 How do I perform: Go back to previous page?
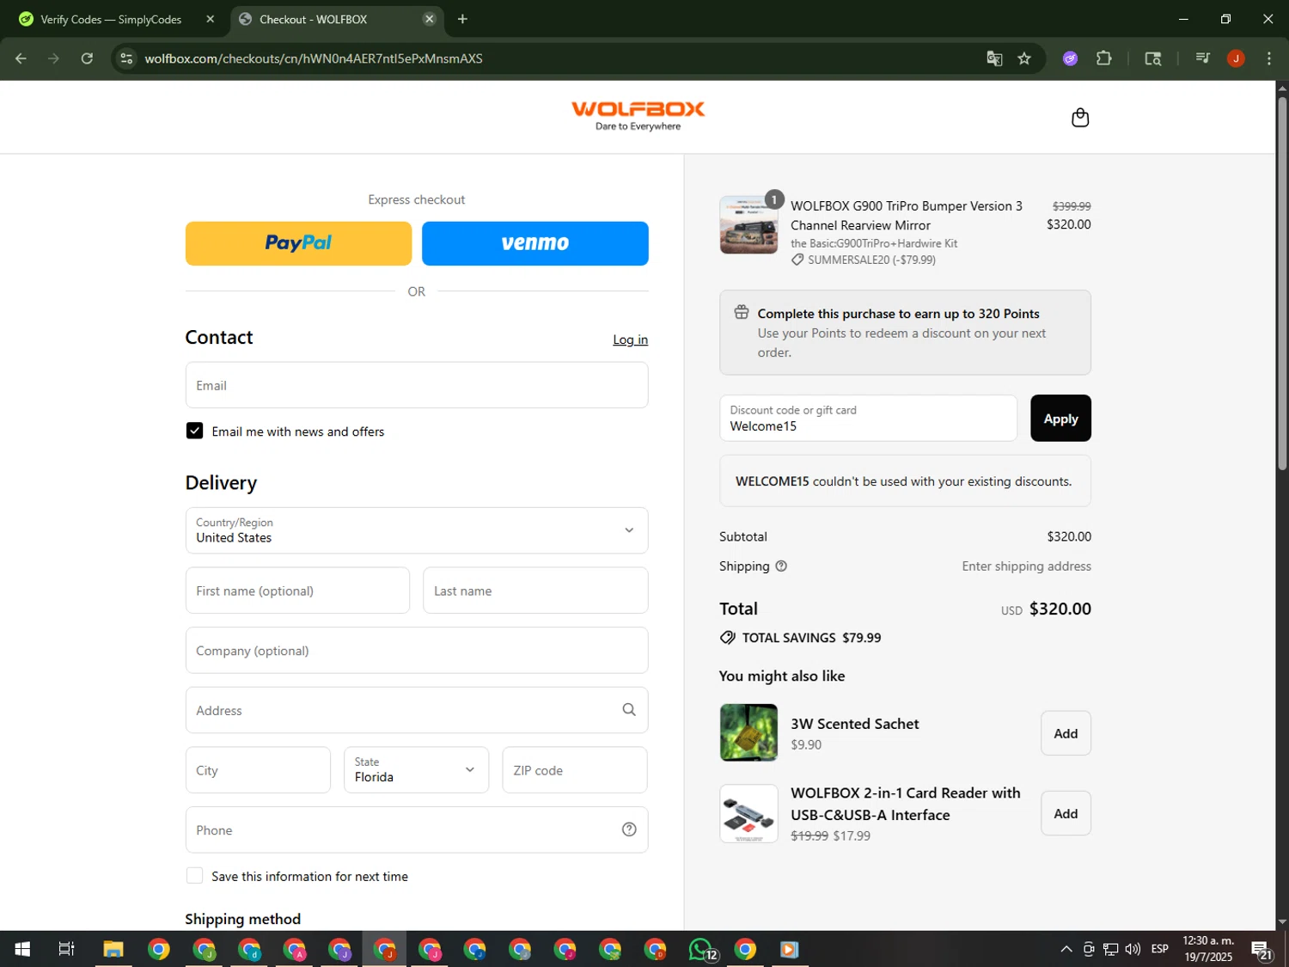21,58
